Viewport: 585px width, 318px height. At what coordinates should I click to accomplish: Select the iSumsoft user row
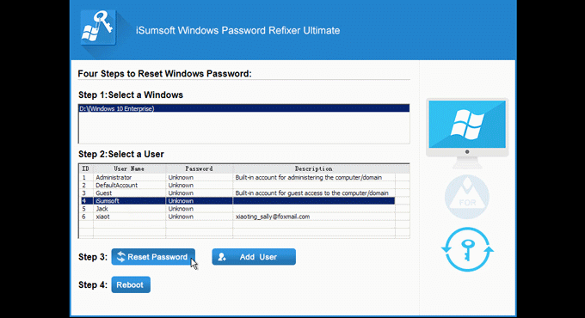237,201
